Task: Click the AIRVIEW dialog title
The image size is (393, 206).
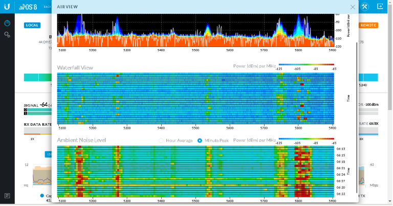Action: (67, 7)
